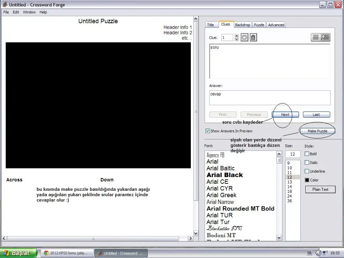This screenshot has width=344, height=258.
Task: Click the Make Puzzle button
Action: click(317, 131)
